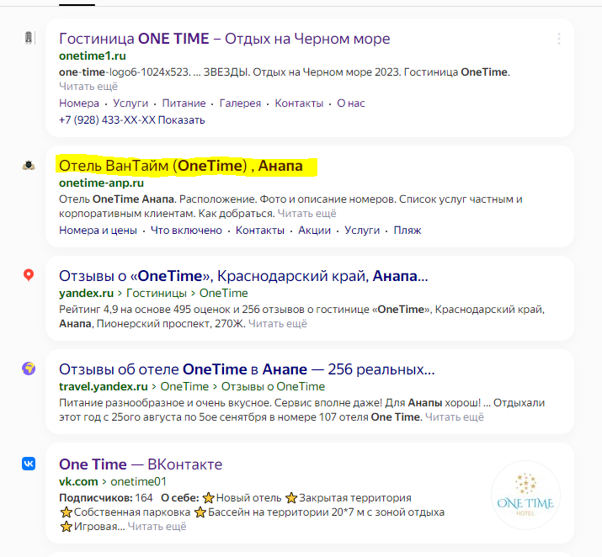Click 'Читать ещё' under onetime1.ru snippet
The height and width of the screenshot is (557, 602).
(x=88, y=87)
